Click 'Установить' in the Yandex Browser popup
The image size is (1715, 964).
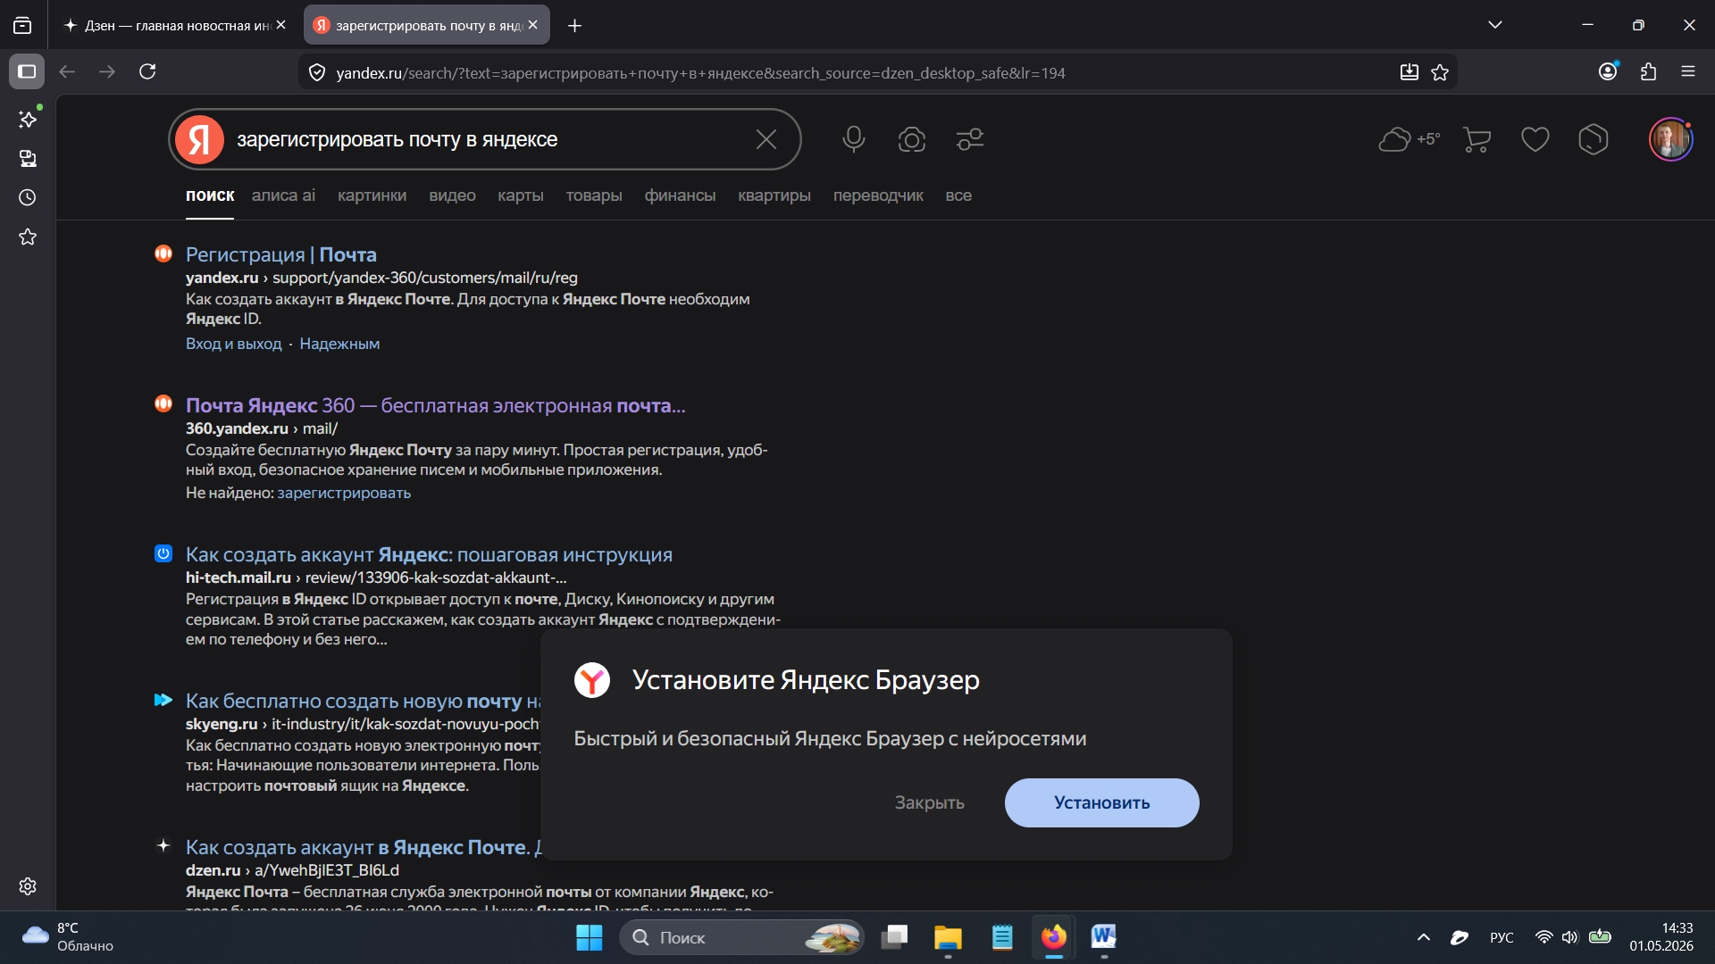click(x=1101, y=802)
